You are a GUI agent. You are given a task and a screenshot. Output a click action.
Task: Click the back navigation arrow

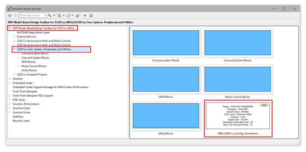(x=9, y=15)
